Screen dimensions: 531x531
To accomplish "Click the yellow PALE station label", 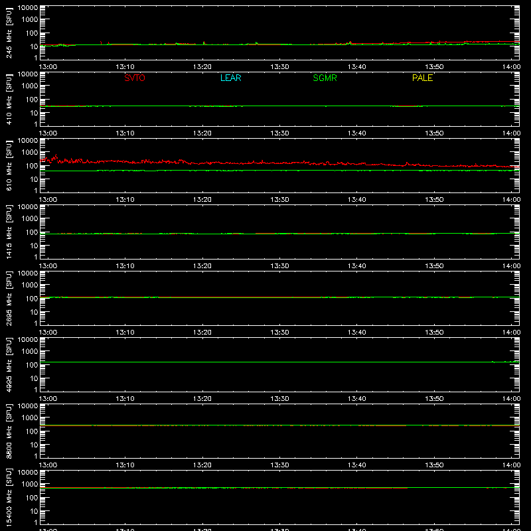I will point(422,78).
